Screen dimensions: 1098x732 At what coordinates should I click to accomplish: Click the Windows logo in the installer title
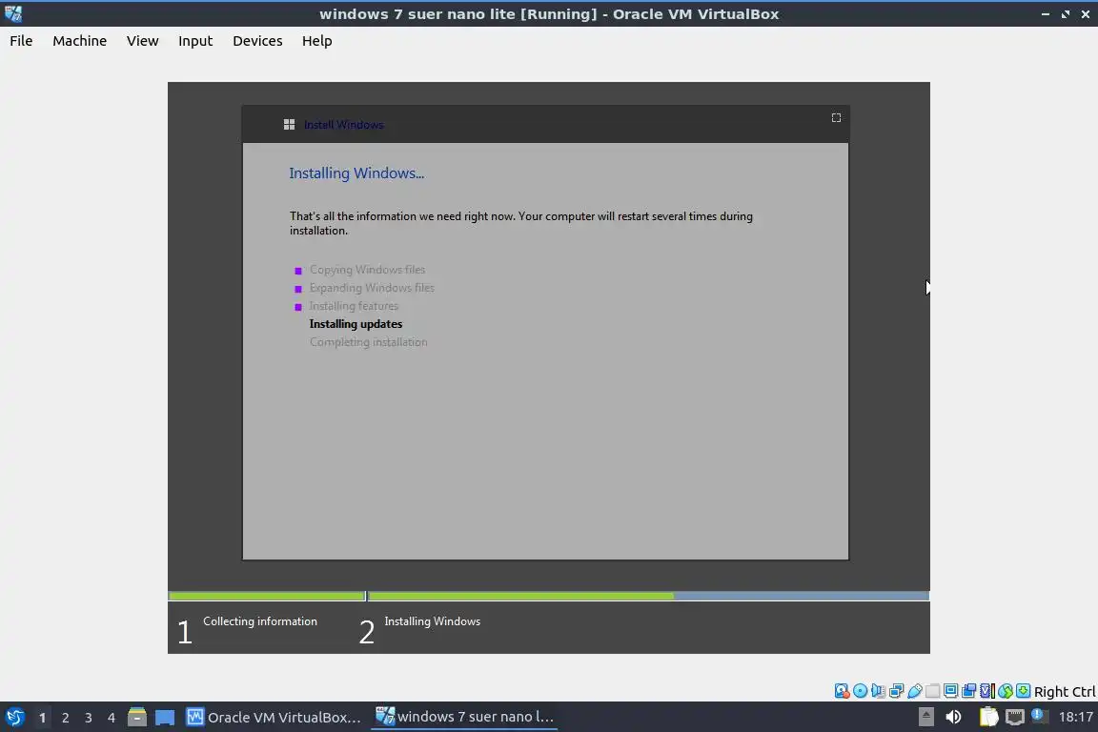tap(289, 125)
